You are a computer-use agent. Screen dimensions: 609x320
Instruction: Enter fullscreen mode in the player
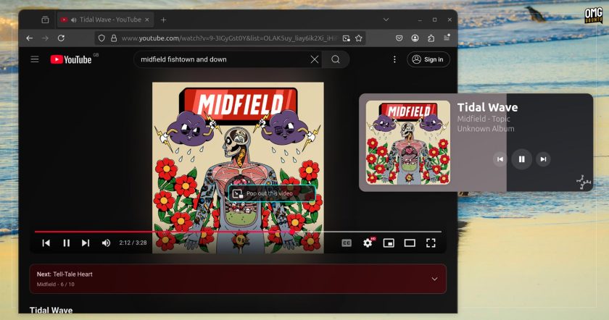tap(431, 243)
